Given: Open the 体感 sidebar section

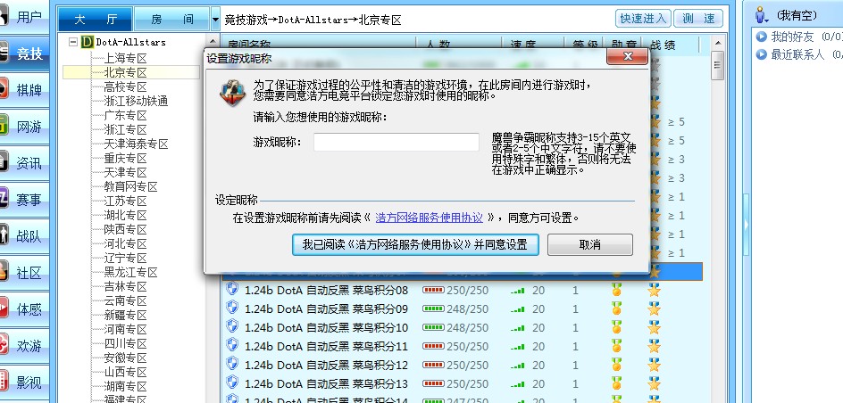Looking at the screenshot, I should (24, 309).
